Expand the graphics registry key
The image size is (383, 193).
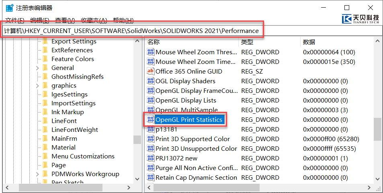click(37, 86)
